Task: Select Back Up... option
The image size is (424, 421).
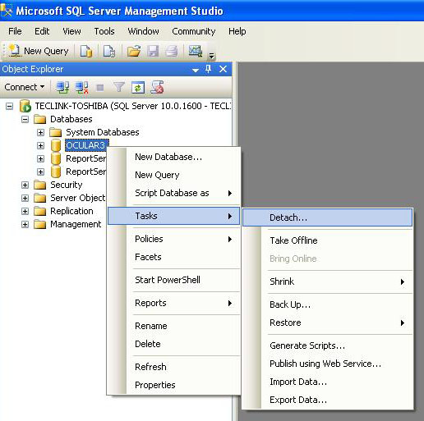Action: tap(290, 304)
